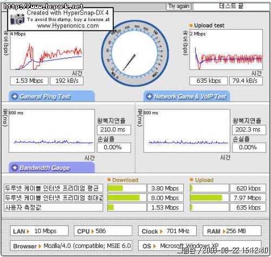Click the upload test speed graph
Viewport: 271px width, 257px height.
coord(226,50)
